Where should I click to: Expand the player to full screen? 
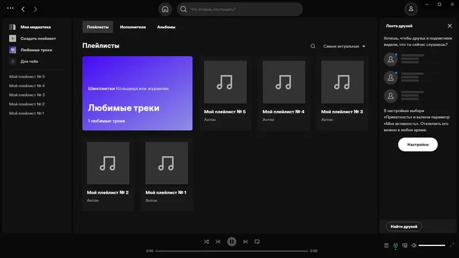tap(452, 245)
